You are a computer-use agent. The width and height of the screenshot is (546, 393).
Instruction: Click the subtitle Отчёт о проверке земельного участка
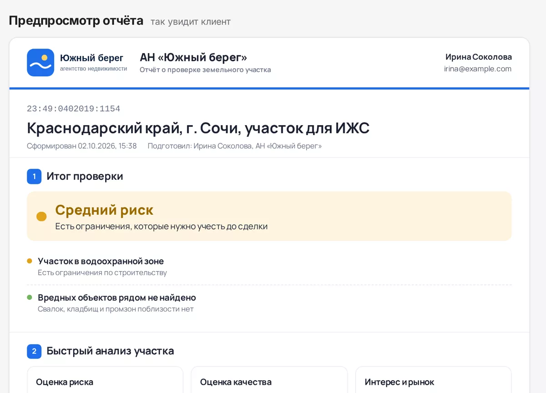205,70
